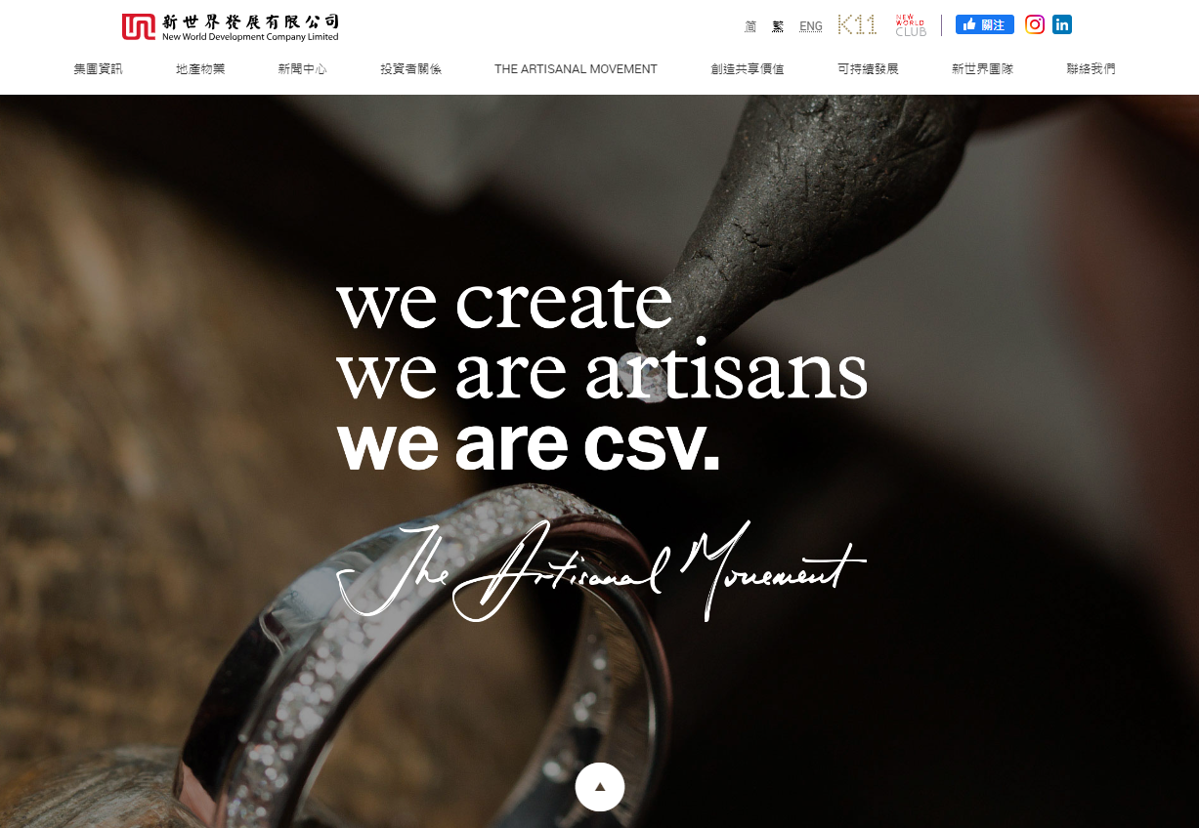Image resolution: width=1199 pixels, height=828 pixels.
Task: Go to 創造共享價值 page
Action: [x=748, y=69]
